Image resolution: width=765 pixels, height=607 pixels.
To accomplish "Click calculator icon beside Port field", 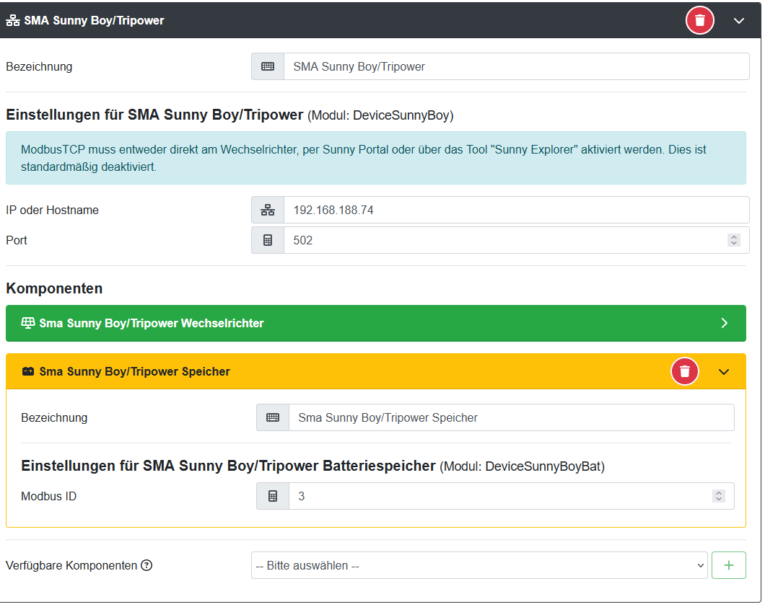I will 267,240.
